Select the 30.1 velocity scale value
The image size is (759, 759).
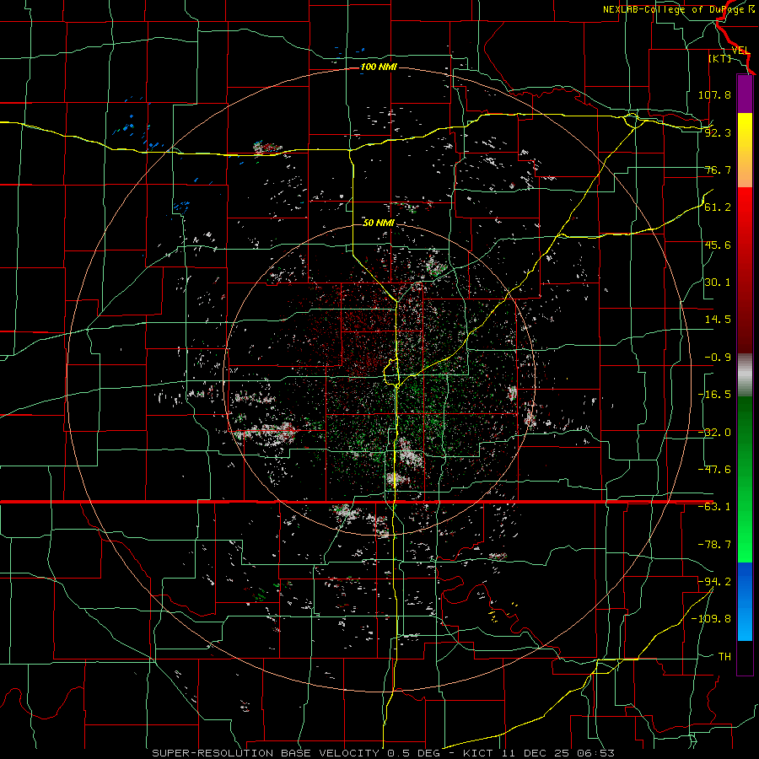(x=718, y=283)
